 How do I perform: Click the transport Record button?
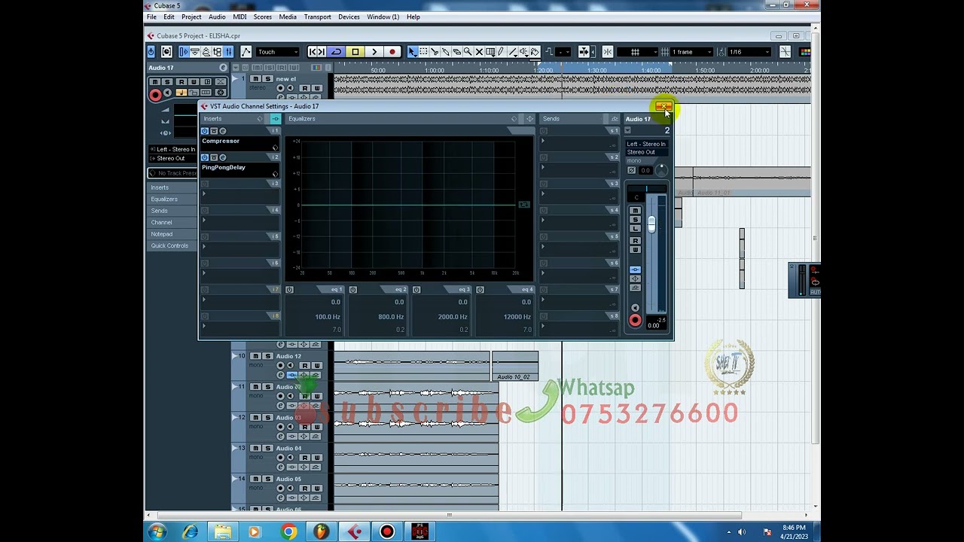(392, 52)
